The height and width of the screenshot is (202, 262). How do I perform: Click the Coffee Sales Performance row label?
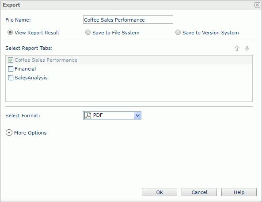click(46, 60)
